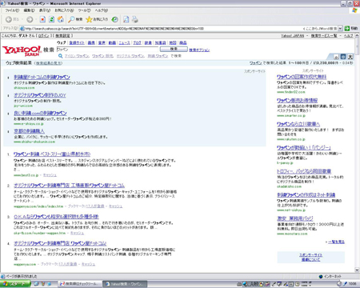This screenshot has width=360, height=288.
Task: Open the ツール(T) menu
Action: coord(84,10)
